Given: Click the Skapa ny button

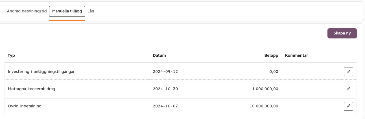Looking at the screenshot, I should coord(342,33).
